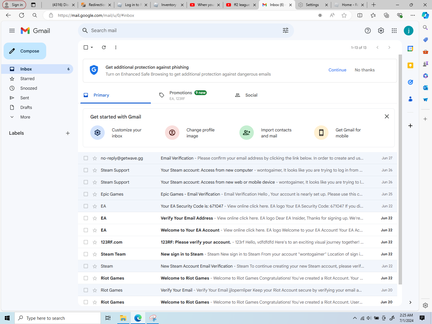Go to the newer messages page arrow

pyautogui.click(x=377, y=47)
